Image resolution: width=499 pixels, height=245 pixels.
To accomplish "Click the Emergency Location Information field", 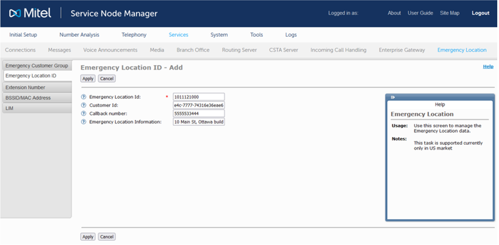I will [199, 122].
